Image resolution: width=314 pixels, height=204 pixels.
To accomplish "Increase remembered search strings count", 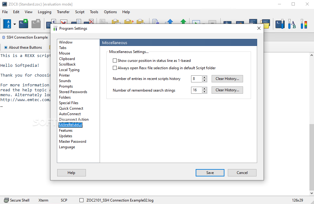I will pyautogui.click(x=204, y=89).
